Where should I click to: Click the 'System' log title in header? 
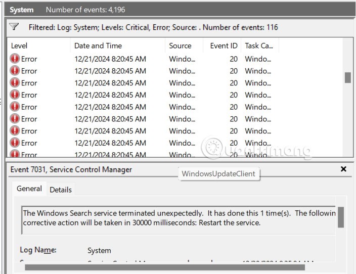pyautogui.click(x=22, y=10)
